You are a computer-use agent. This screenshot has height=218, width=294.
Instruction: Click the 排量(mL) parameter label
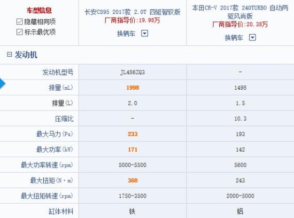[x=61, y=88]
